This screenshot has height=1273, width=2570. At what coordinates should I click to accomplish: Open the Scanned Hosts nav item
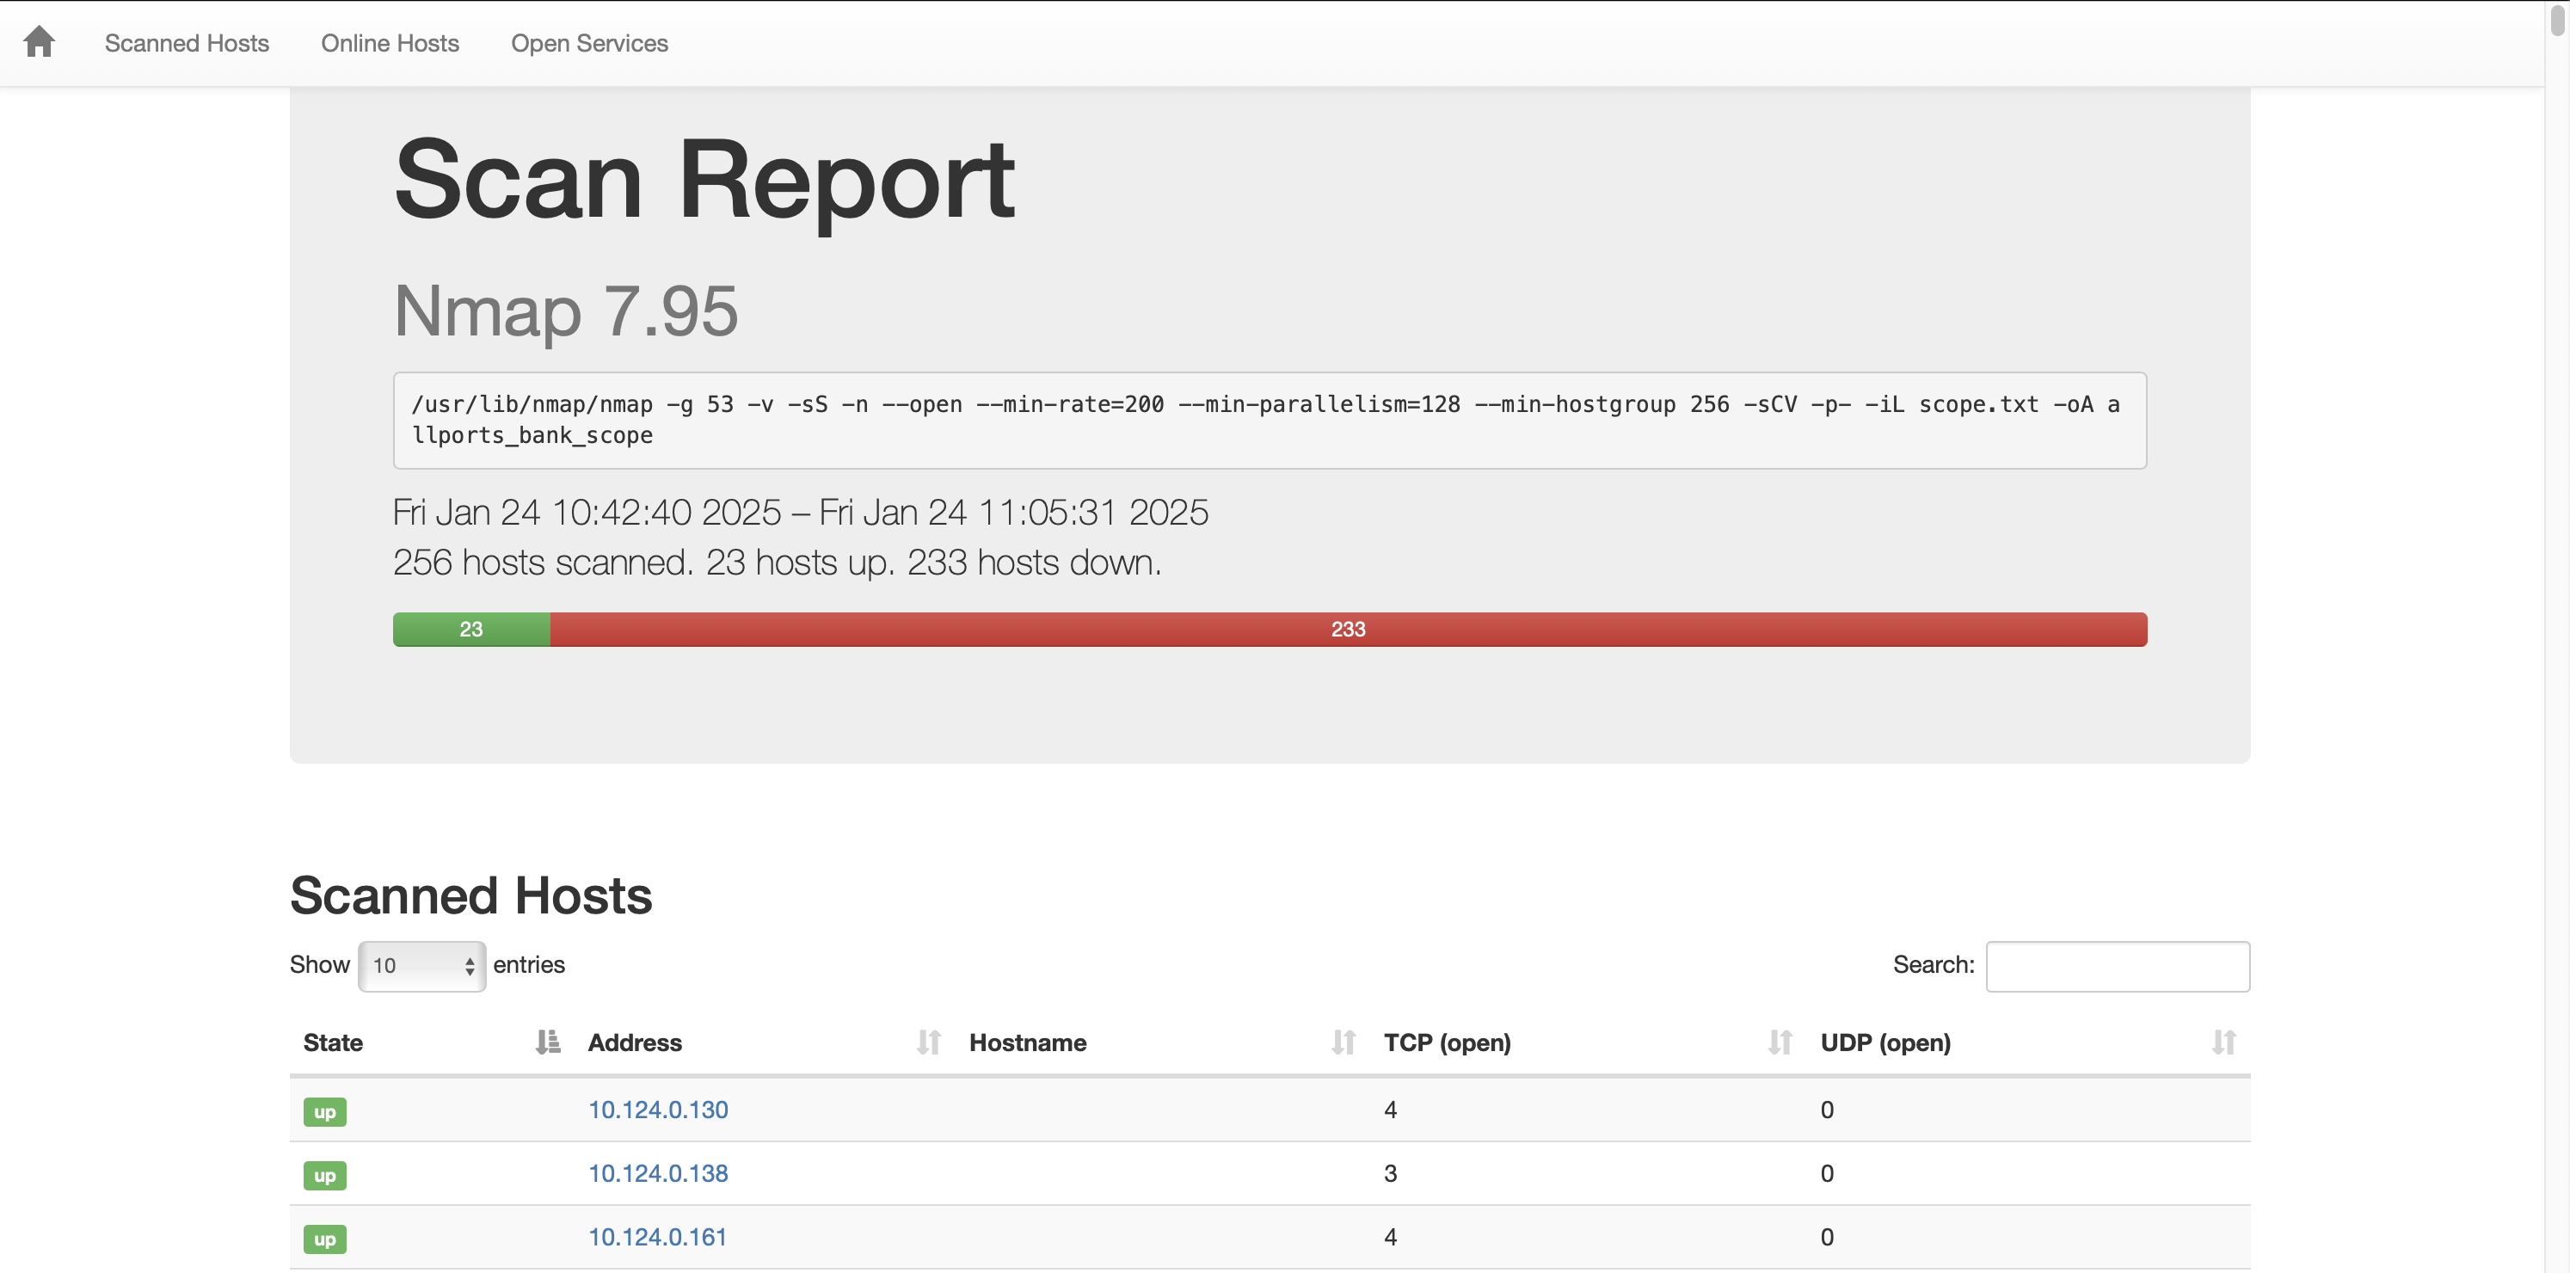point(187,43)
